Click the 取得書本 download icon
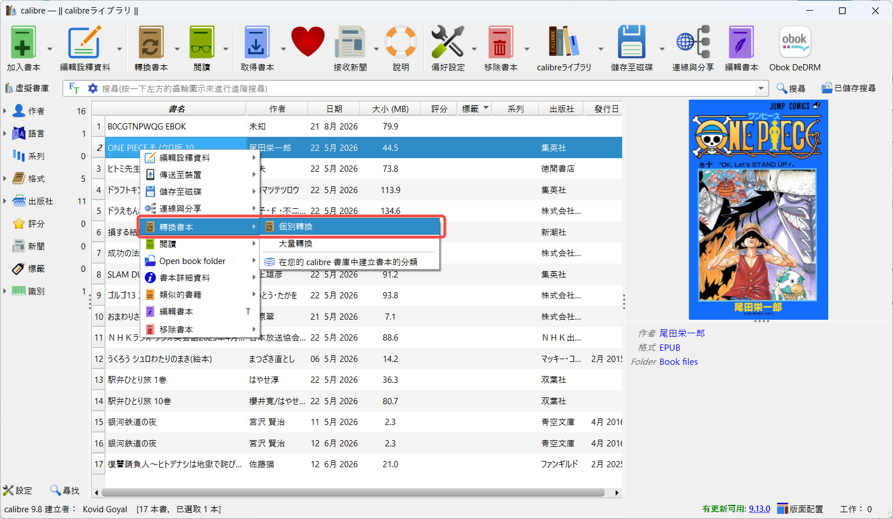Screen dimensions: 893x519 click(x=257, y=43)
